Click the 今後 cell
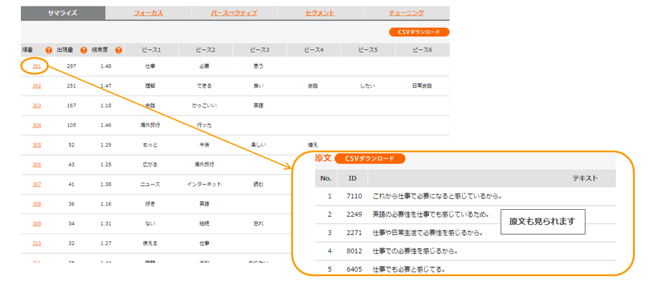Image resolution: width=650 pixels, height=285 pixels. point(204,145)
